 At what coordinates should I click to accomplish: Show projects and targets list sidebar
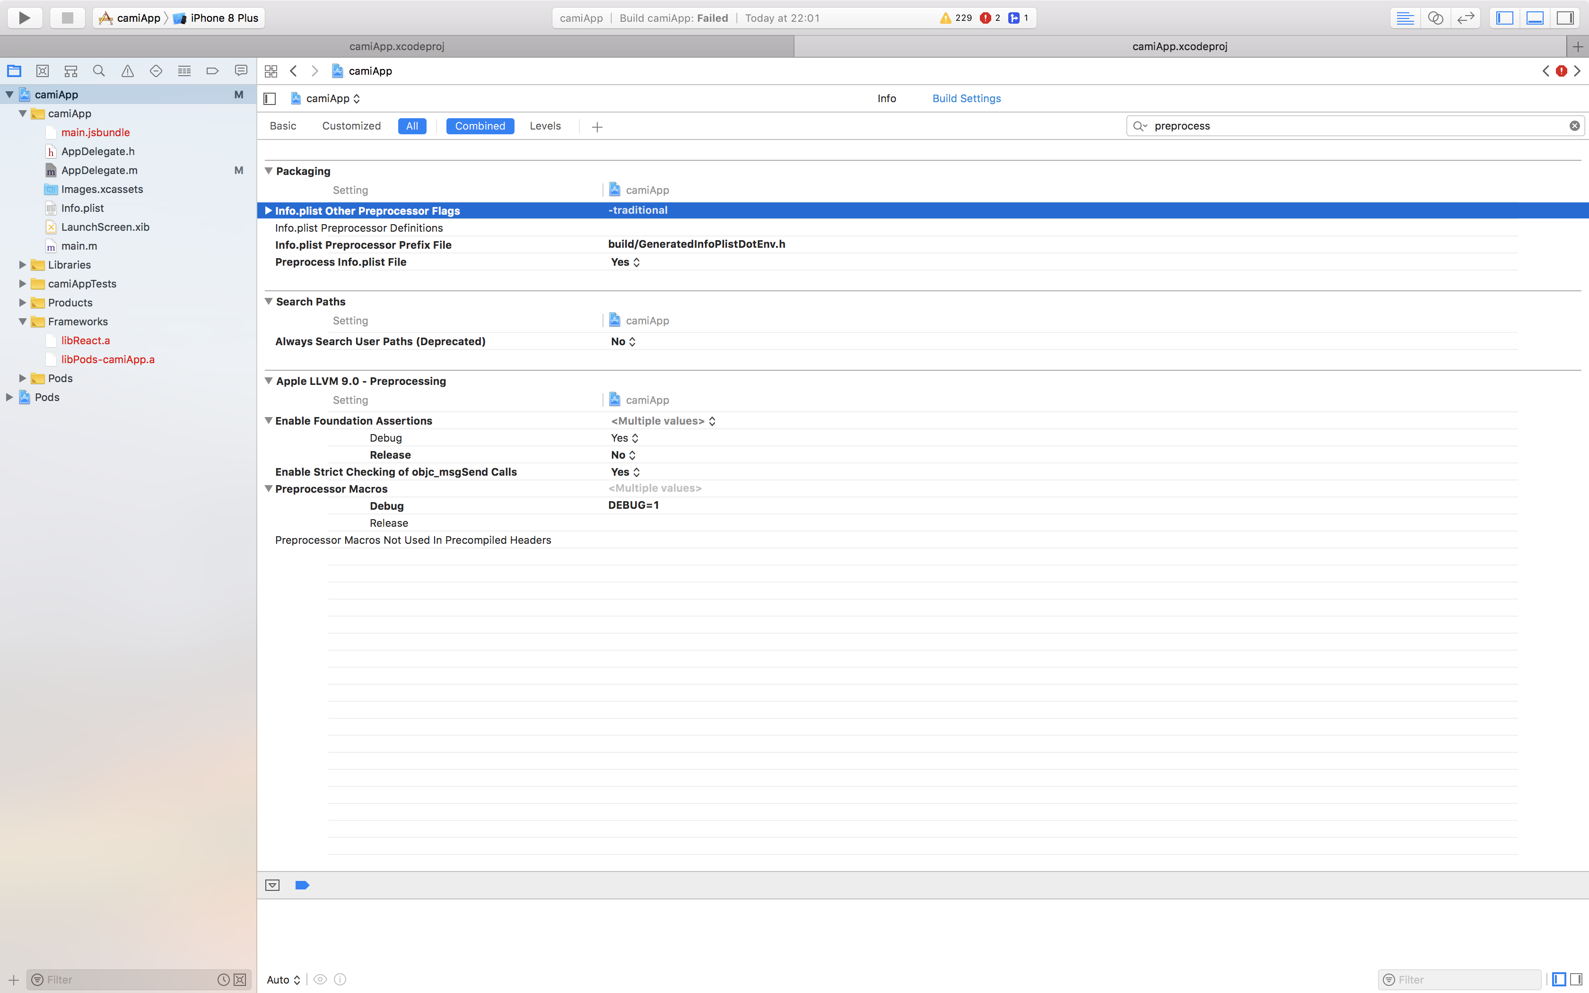pyautogui.click(x=269, y=98)
